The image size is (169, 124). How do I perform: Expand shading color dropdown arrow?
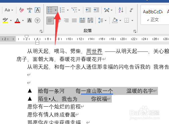click(x=120, y=20)
